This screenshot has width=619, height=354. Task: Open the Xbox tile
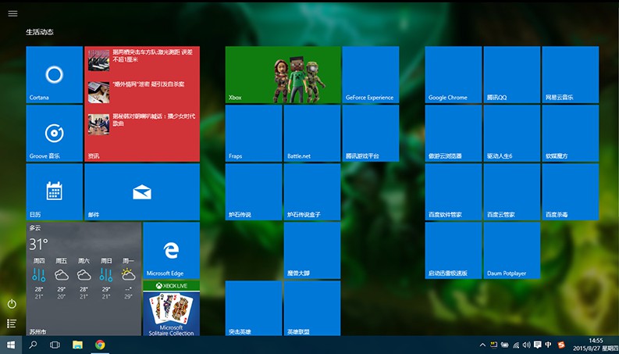pyautogui.click(x=283, y=75)
